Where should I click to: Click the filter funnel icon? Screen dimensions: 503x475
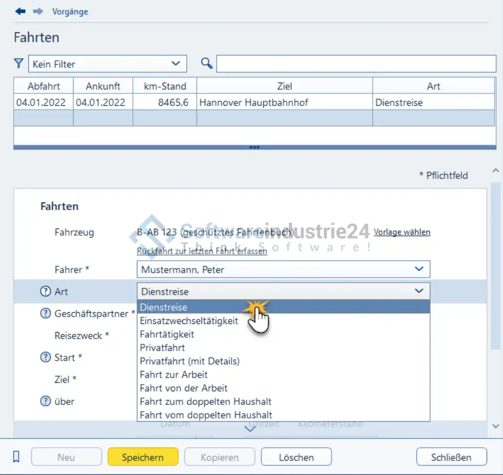[19, 64]
